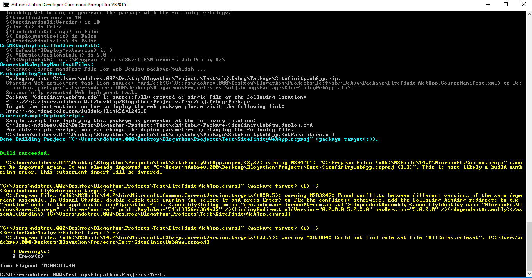The height and width of the screenshot is (278, 532).
Task: Open the command prompt system menu icon
Action: click(x=6, y=5)
